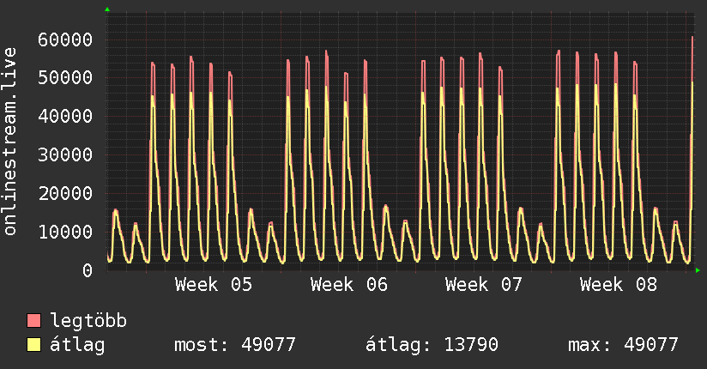Click the 50000 y-axis label

point(65,77)
